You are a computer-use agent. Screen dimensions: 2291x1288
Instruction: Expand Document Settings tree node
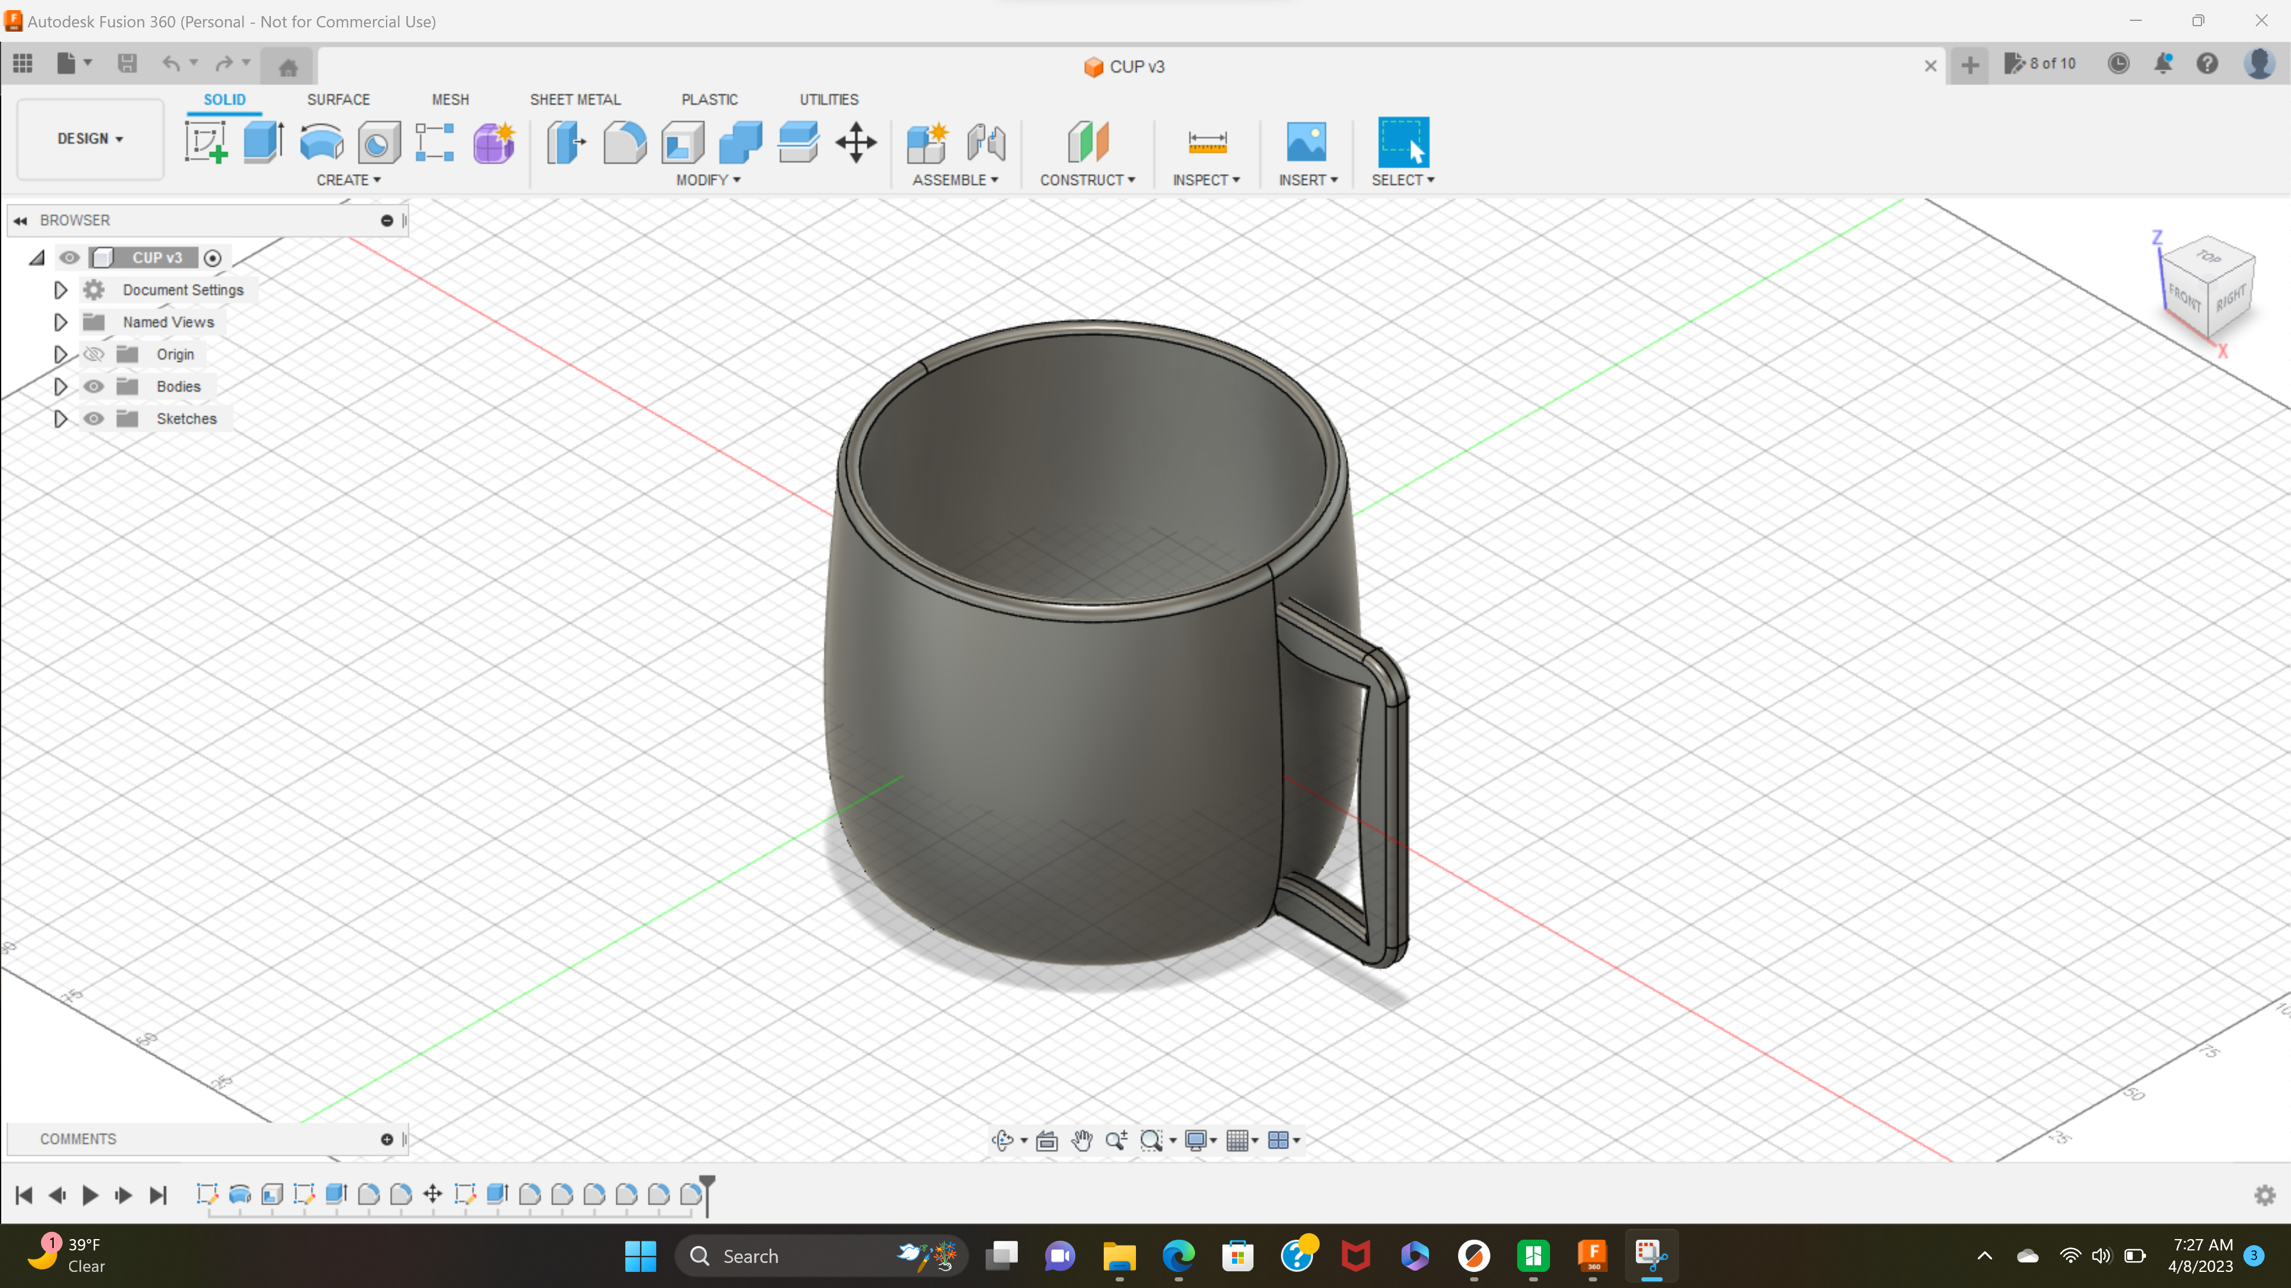click(60, 290)
